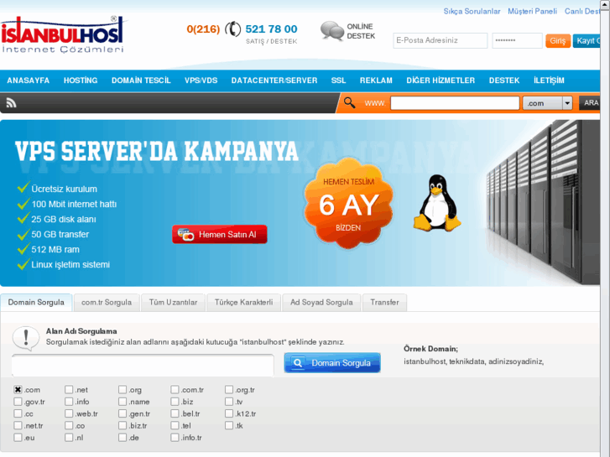Switch to the Türkçe Karakterli tab
Image resolution: width=610 pixels, height=457 pixels.
click(x=243, y=302)
